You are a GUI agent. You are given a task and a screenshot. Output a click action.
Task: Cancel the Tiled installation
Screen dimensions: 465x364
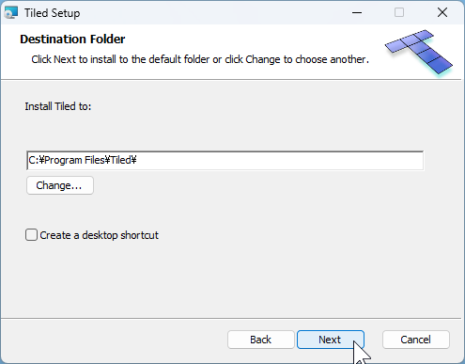pyautogui.click(x=416, y=340)
